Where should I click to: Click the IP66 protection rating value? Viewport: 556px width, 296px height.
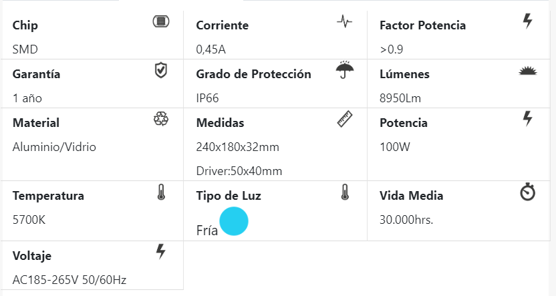pyautogui.click(x=208, y=98)
